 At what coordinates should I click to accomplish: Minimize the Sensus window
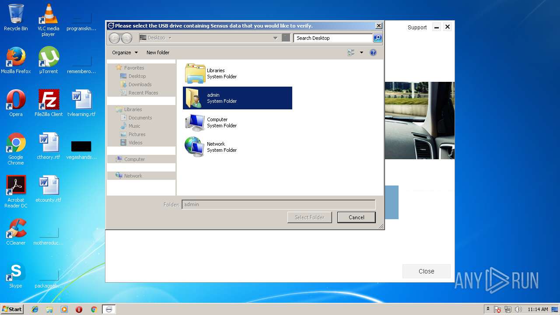coord(436,27)
